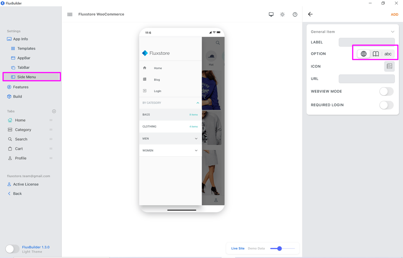
Task: Click the FluxBuilder title bar logo
Action: pos(3,3)
